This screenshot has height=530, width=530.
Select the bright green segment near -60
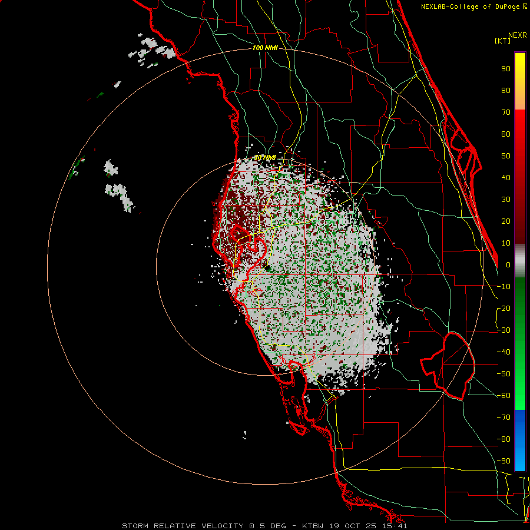click(x=520, y=396)
